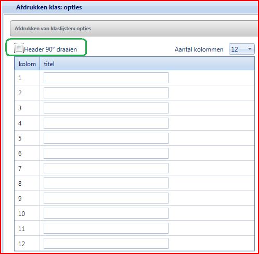Click the dropdown arrow next to 12
Screen dimensions: 259x254
tap(250, 49)
